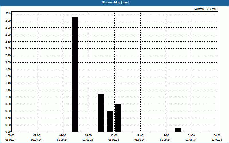Select the 06:00 time label
The height and width of the screenshot is (143, 229).
62,136
